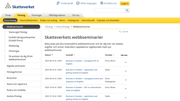Expand Branscher in the sidebar
Image resolution: width=180 pixels, height=101 pixels.
point(12,78)
